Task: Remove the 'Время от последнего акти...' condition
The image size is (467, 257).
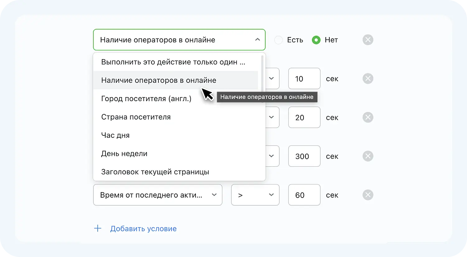Action: [368, 195]
